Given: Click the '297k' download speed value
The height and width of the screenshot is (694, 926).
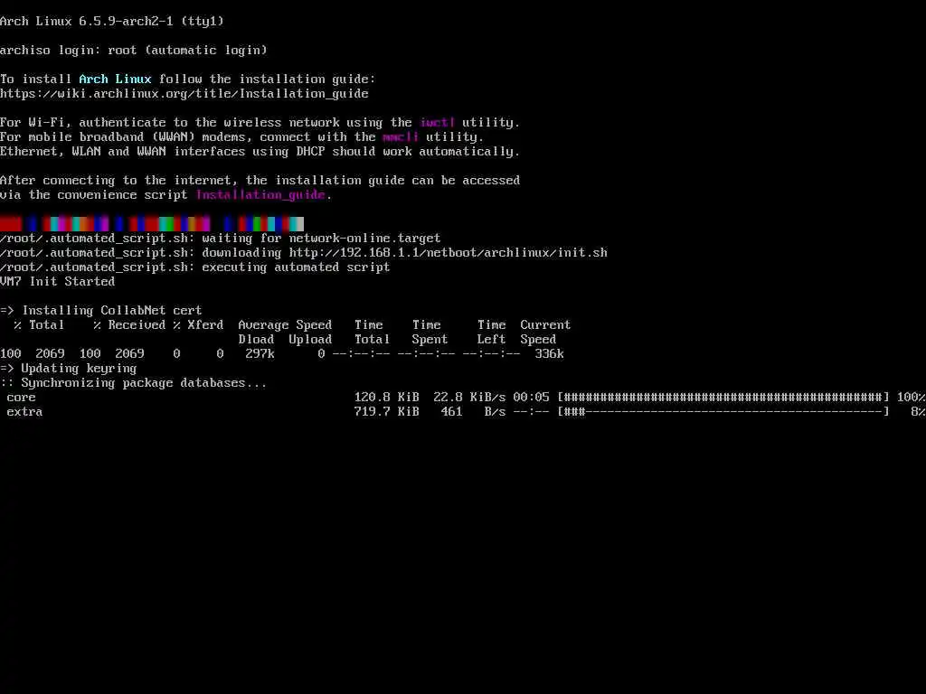Looking at the screenshot, I should (260, 354).
